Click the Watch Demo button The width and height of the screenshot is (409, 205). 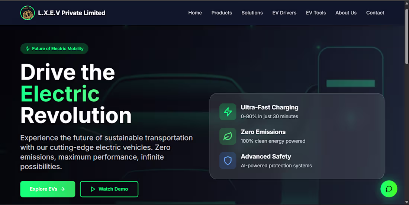point(109,189)
